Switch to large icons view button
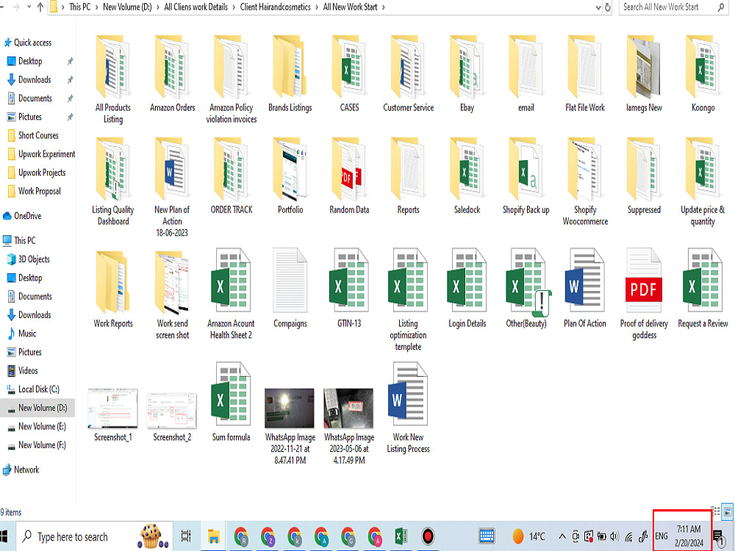 (x=728, y=511)
